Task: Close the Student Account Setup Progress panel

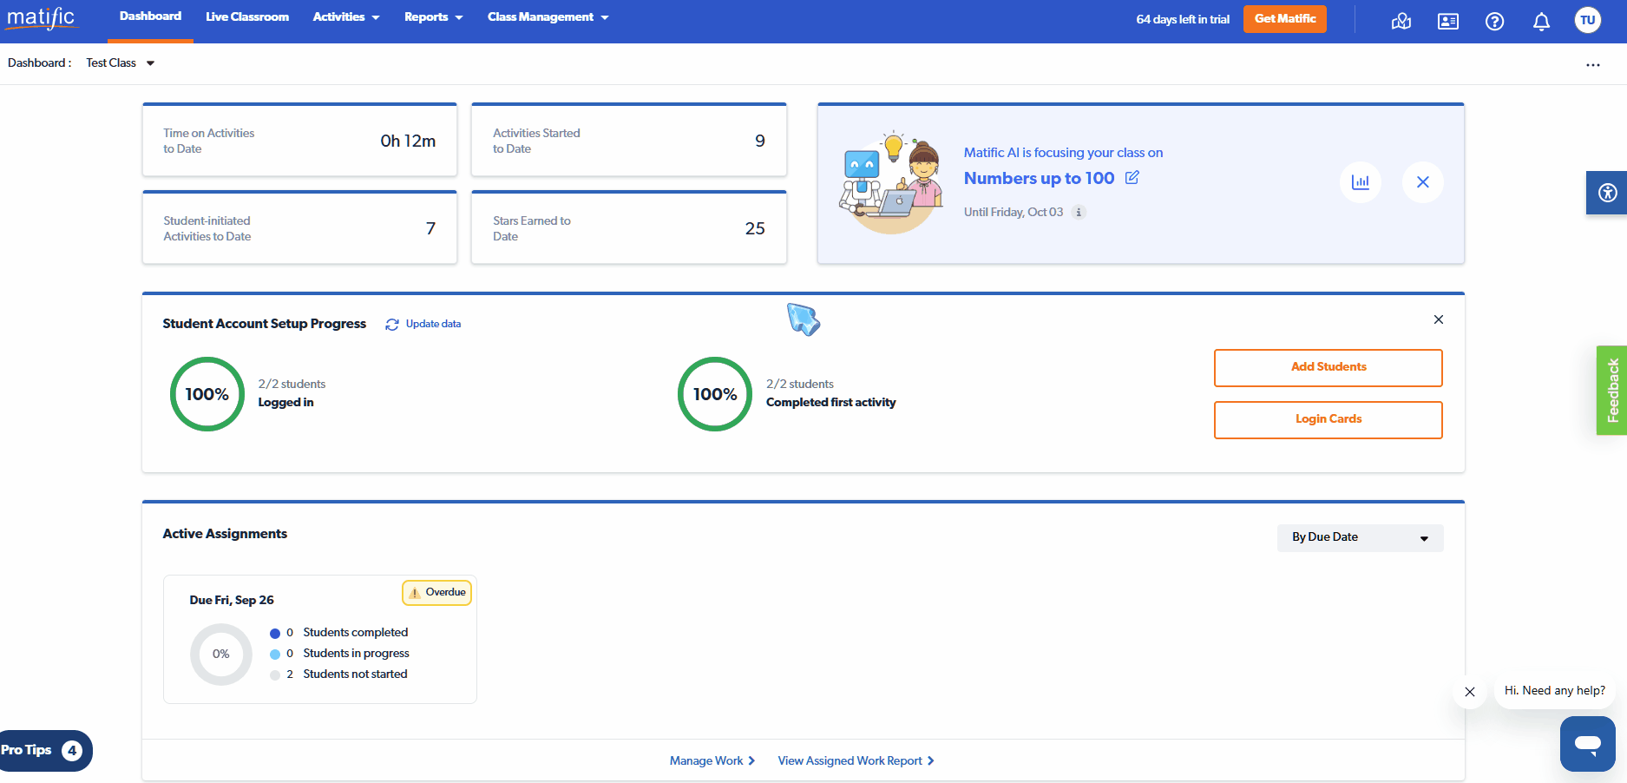Action: coord(1438,319)
